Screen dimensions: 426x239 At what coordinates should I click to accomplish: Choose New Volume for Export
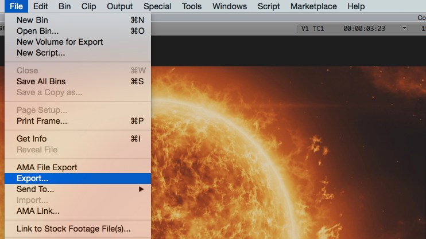78,42
